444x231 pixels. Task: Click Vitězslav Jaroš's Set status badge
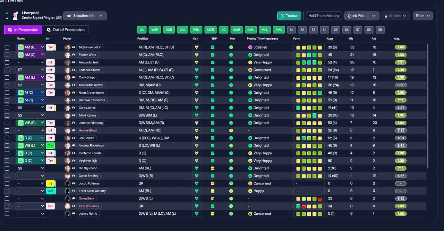pos(50,206)
